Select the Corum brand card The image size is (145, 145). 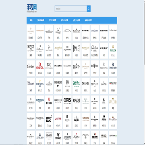[49, 86]
